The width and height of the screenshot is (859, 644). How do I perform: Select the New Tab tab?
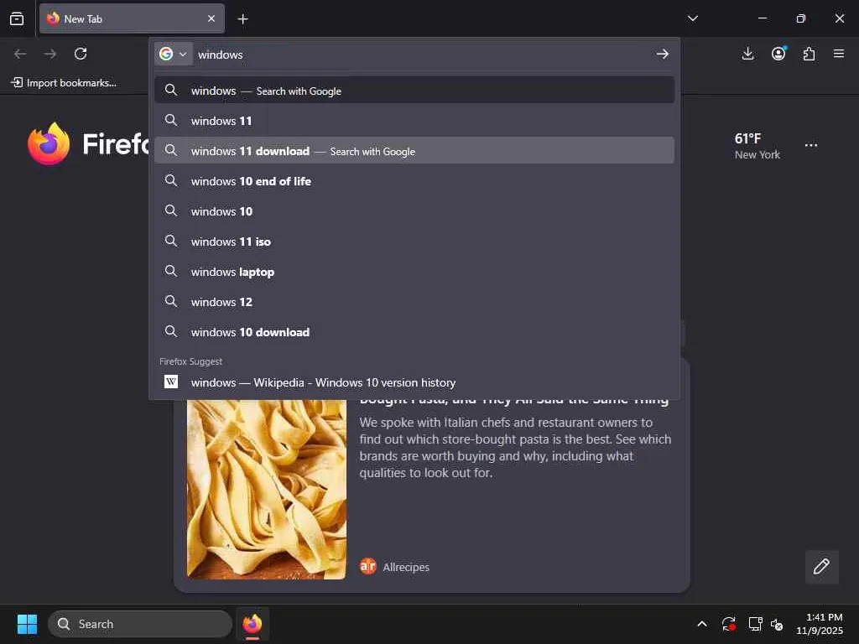coord(132,18)
